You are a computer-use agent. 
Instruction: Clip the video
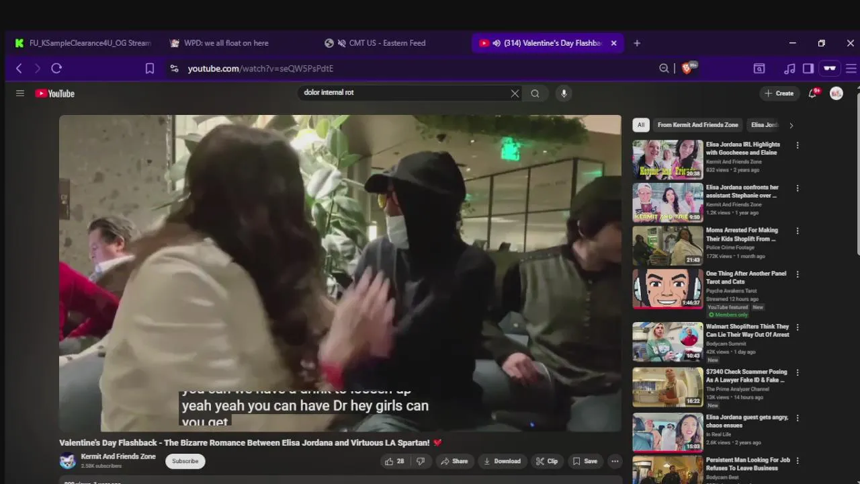click(x=546, y=461)
